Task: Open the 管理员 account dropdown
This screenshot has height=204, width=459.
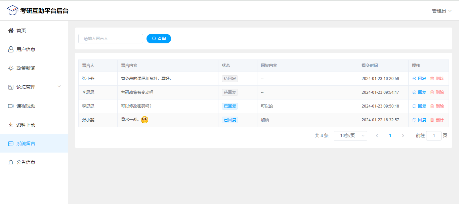Action: click(442, 11)
